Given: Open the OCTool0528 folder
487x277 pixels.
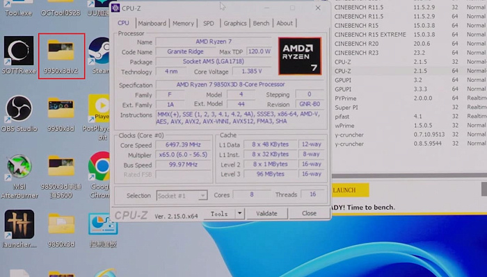Looking at the screenshot, I should pos(61,8).
